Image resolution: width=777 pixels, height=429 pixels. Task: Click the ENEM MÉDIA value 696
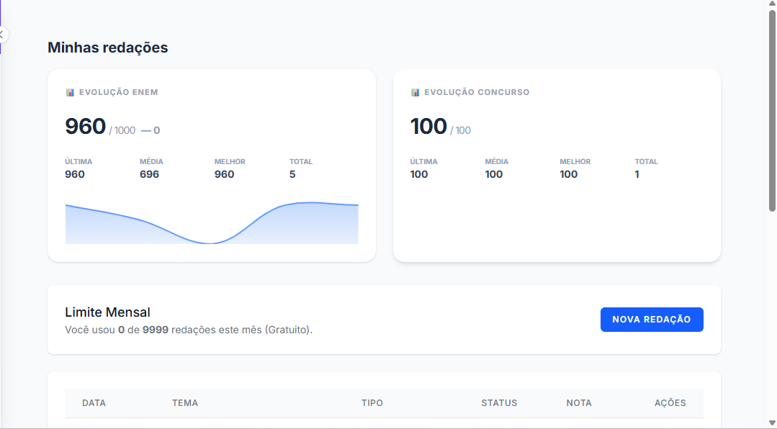(x=149, y=174)
